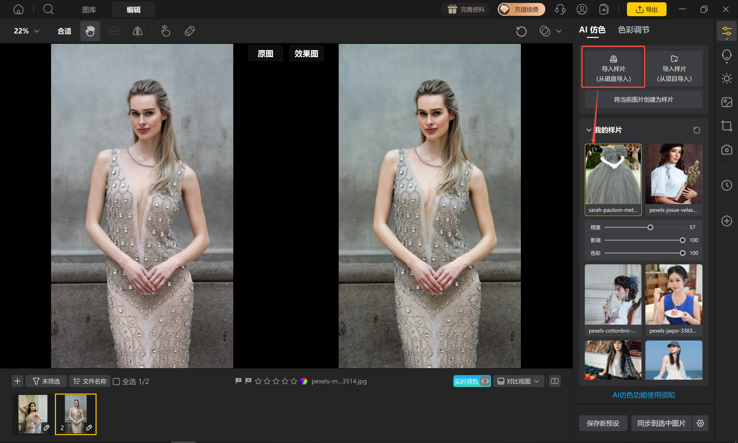Click the customer service headset icon

tap(560, 9)
